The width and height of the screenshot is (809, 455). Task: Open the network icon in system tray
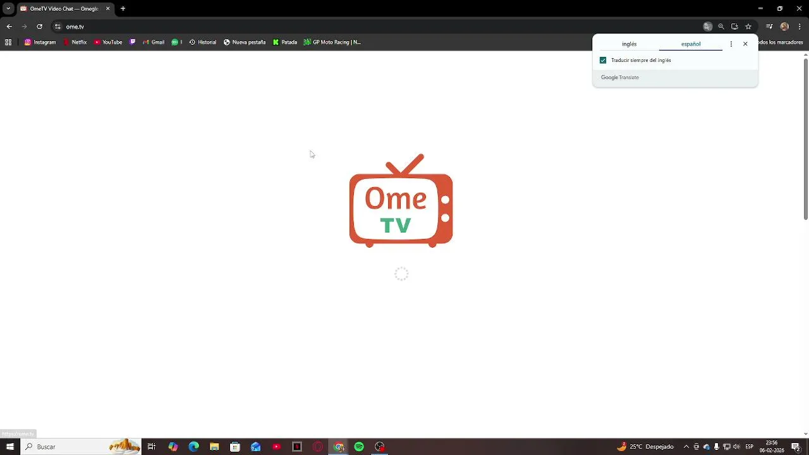[x=727, y=447]
